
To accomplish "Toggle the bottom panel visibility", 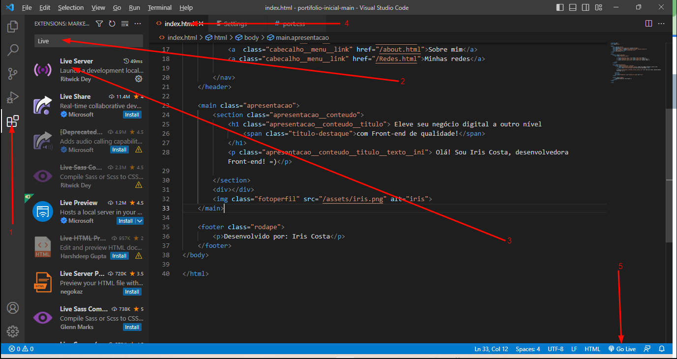I will (x=573, y=7).
